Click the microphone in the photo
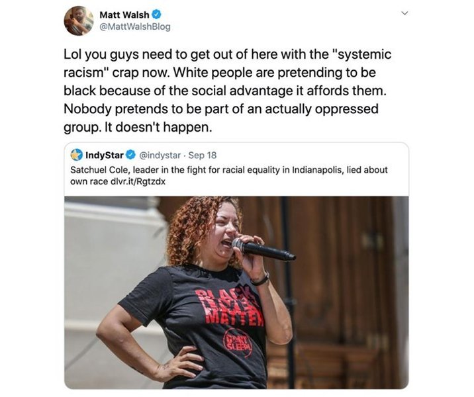474x397 pixels. pyautogui.click(x=263, y=249)
